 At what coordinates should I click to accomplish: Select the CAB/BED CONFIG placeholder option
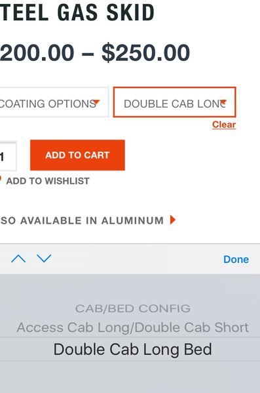click(133, 308)
